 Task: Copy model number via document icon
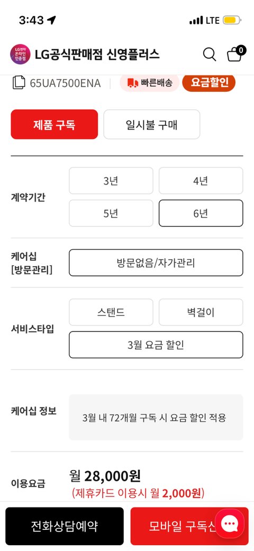pyautogui.click(x=19, y=83)
